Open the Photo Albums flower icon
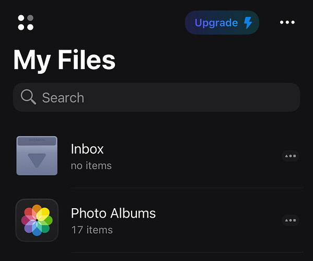Image resolution: width=313 pixels, height=261 pixels. pyautogui.click(x=37, y=220)
